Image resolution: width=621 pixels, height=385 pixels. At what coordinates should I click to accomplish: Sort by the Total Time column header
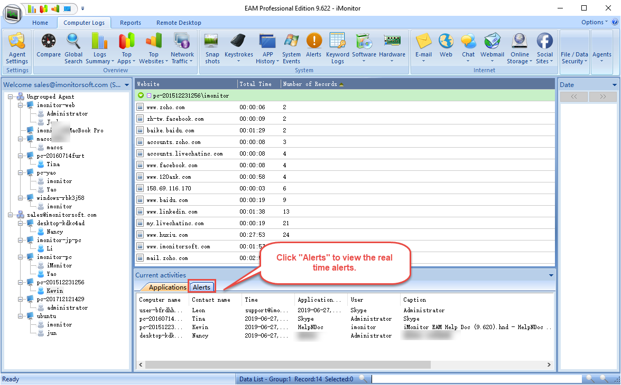pyautogui.click(x=258, y=84)
